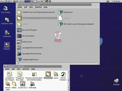Open the Selected menu in Java window
This screenshot has height=91, width=122.
click(38, 7)
